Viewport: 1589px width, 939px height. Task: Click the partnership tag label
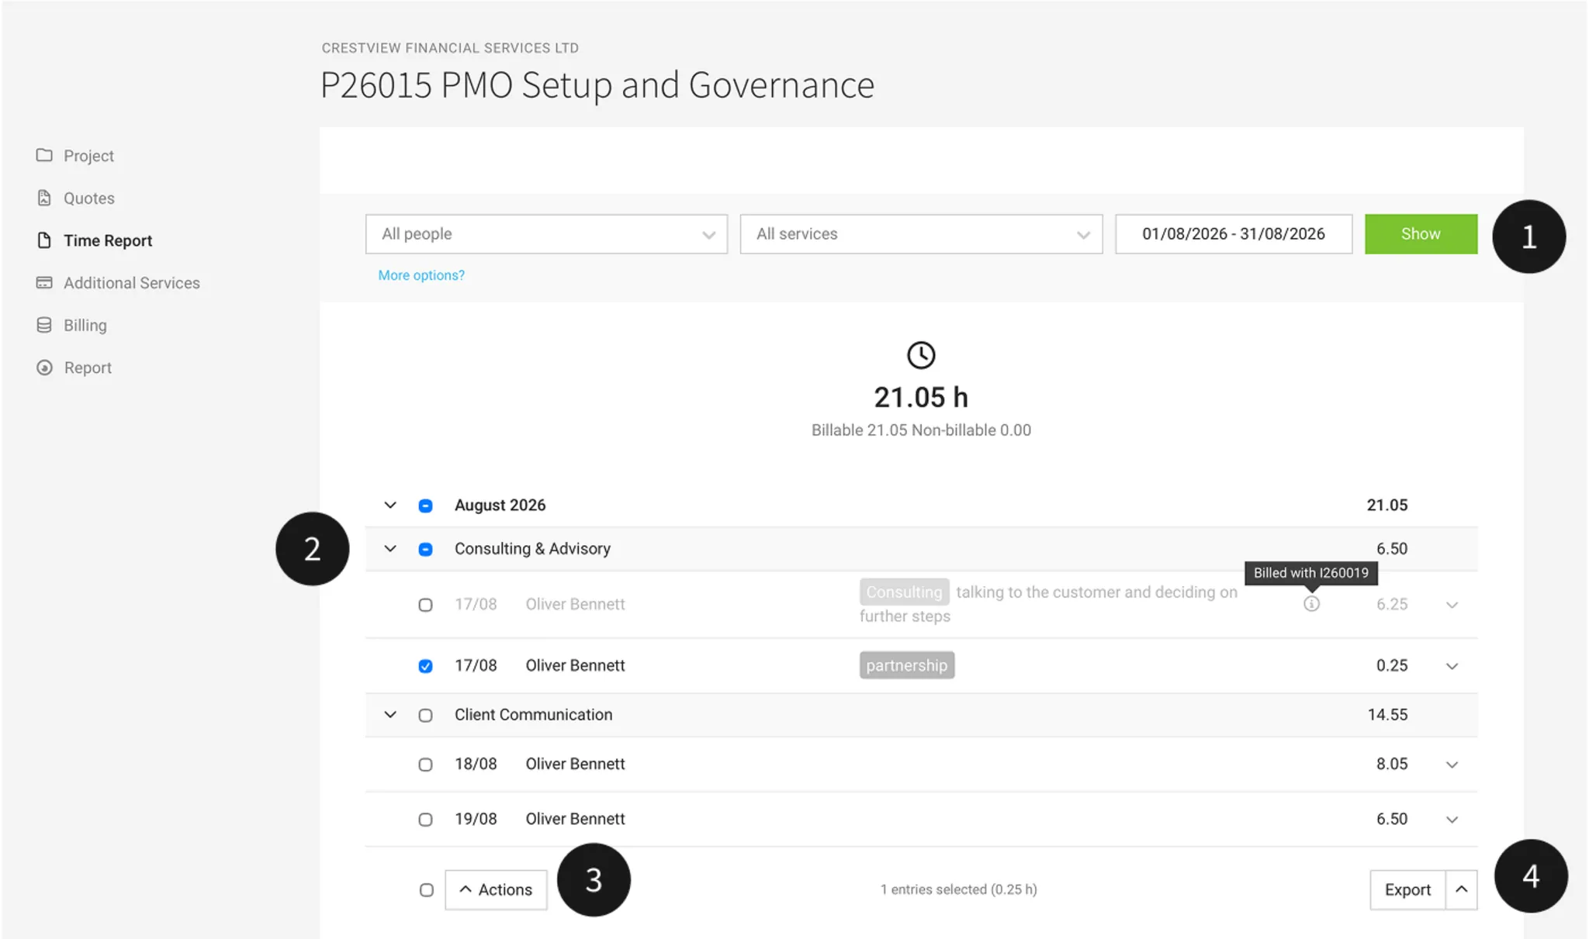[907, 665]
